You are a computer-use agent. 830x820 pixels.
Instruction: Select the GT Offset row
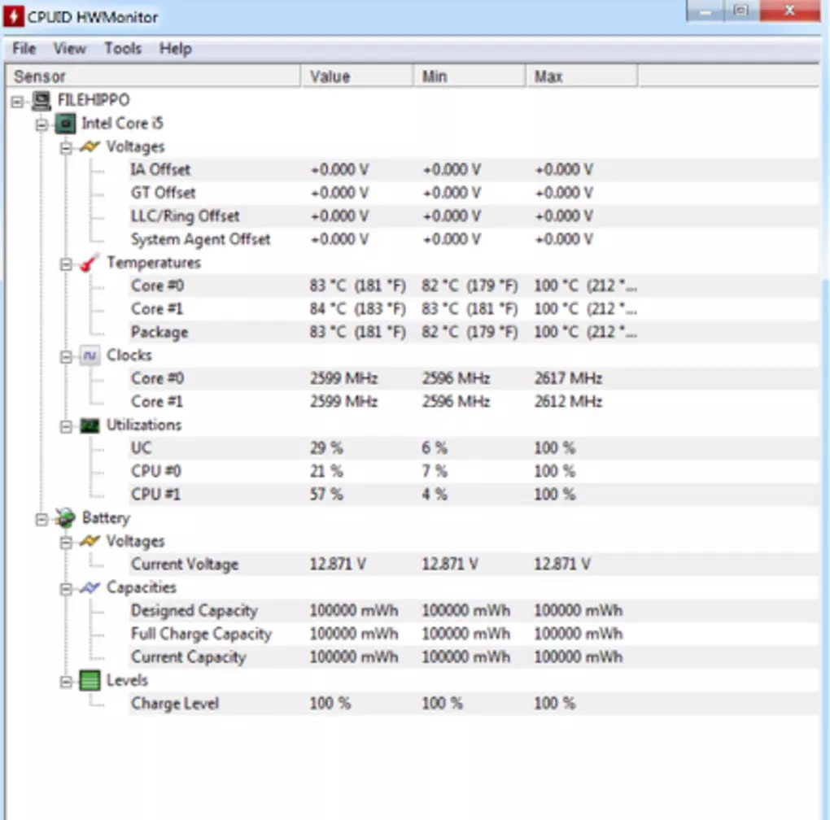(x=474, y=193)
